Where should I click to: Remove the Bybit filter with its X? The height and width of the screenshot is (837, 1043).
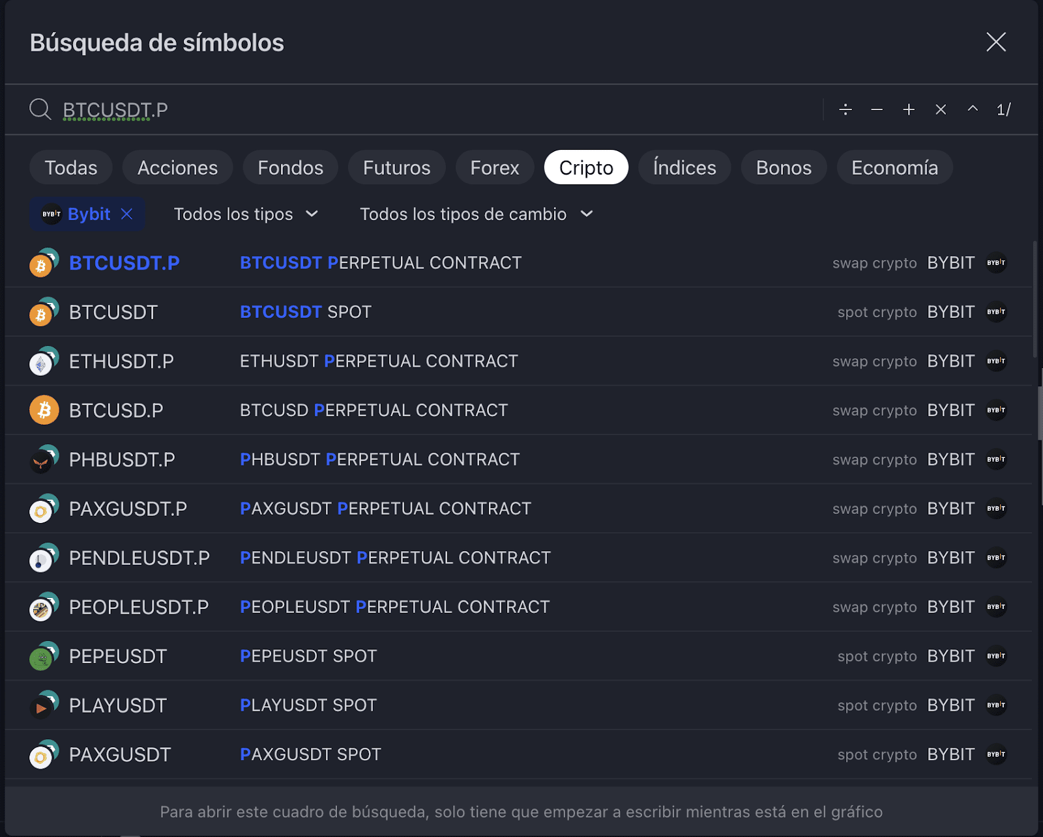(127, 214)
